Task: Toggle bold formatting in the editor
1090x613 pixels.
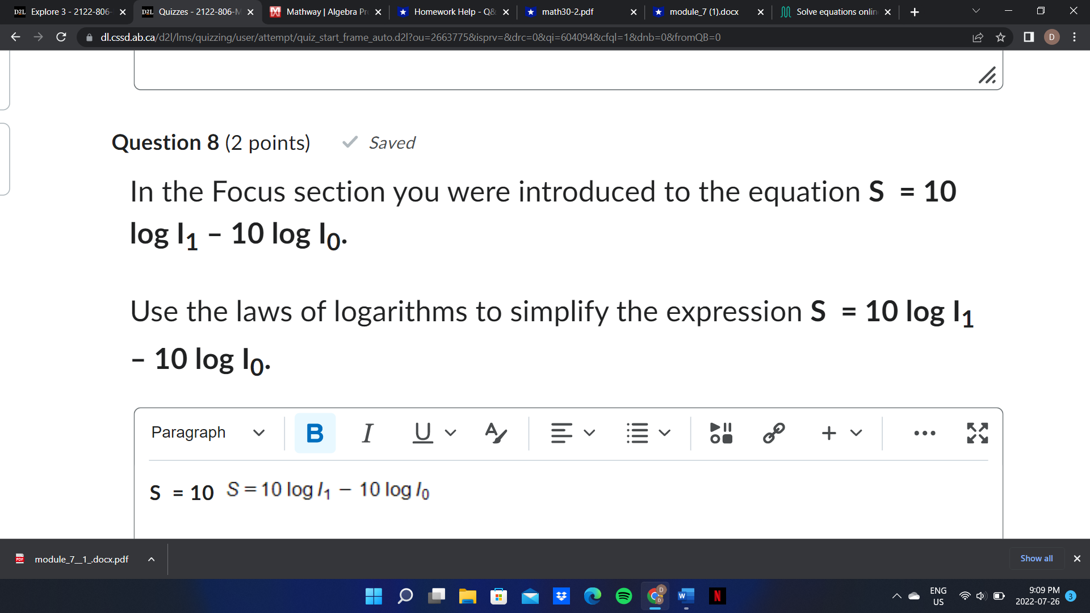Action: [x=315, y=433]
